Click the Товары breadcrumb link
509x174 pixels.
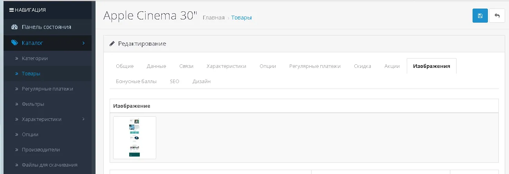point(242,18)
